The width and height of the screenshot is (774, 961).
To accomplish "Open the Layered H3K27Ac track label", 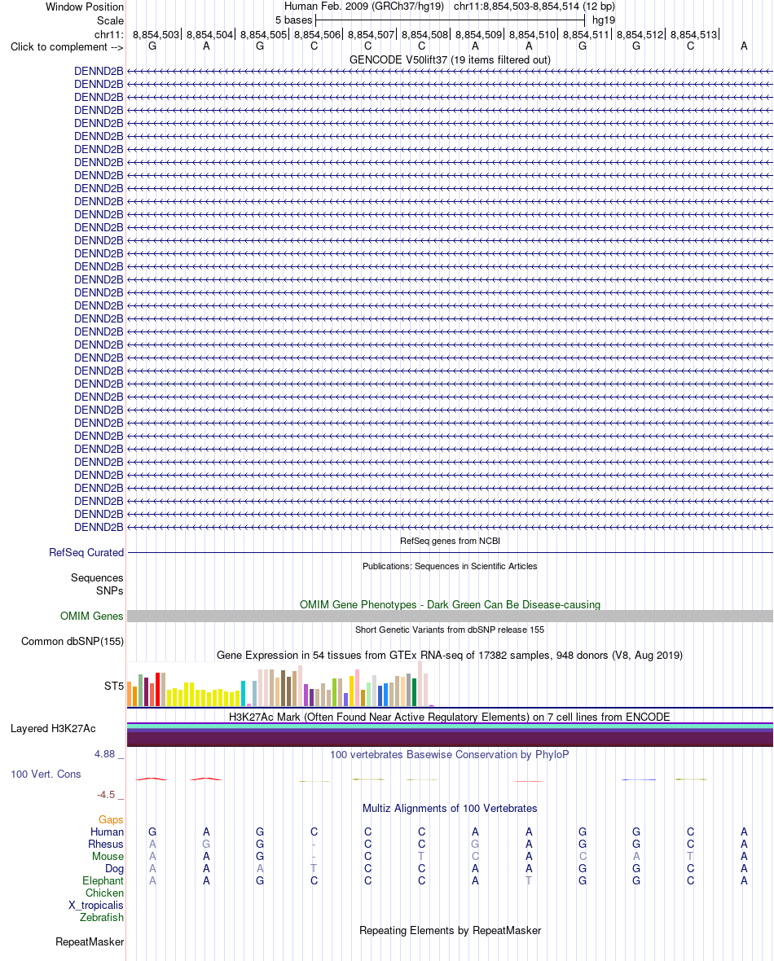I will [x=53, y=728].
